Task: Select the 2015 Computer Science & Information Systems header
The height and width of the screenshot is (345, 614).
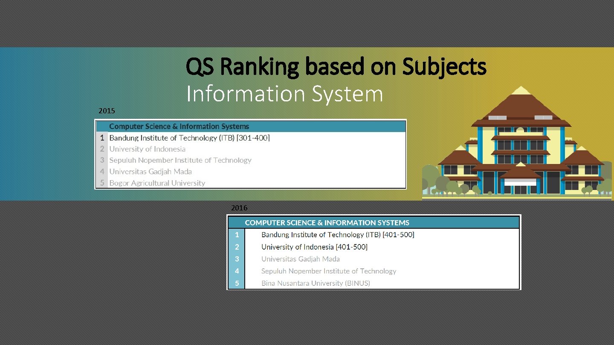Action: [x=251, y=126]
